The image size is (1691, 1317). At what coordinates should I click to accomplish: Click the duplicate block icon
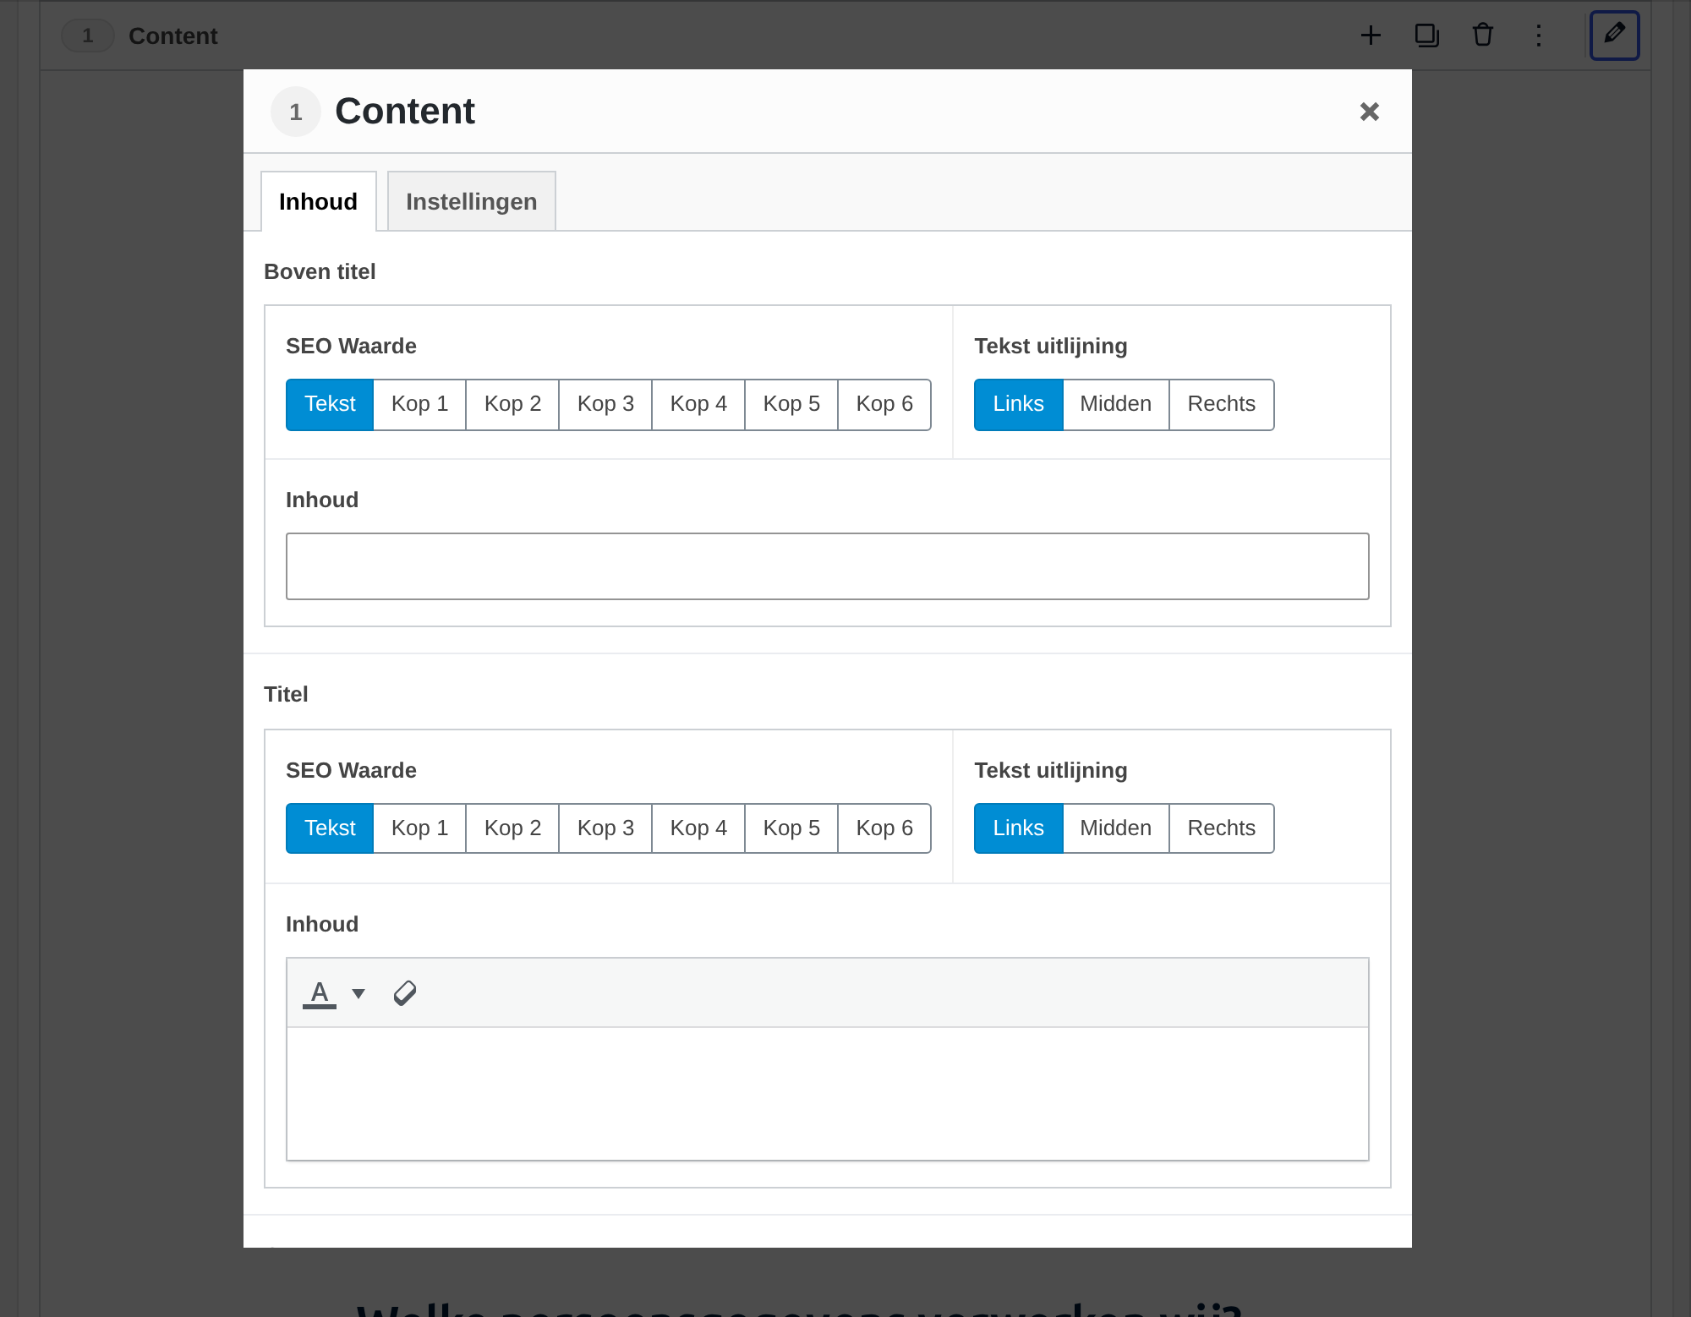[x=1426, y=36]
